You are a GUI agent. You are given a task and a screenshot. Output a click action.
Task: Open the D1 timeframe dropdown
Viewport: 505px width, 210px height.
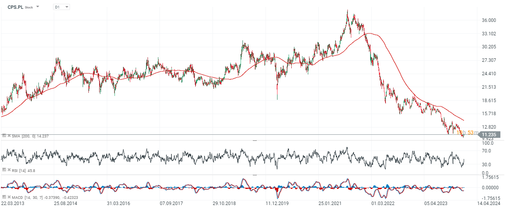pyautogui.click(x=61, y=7)
